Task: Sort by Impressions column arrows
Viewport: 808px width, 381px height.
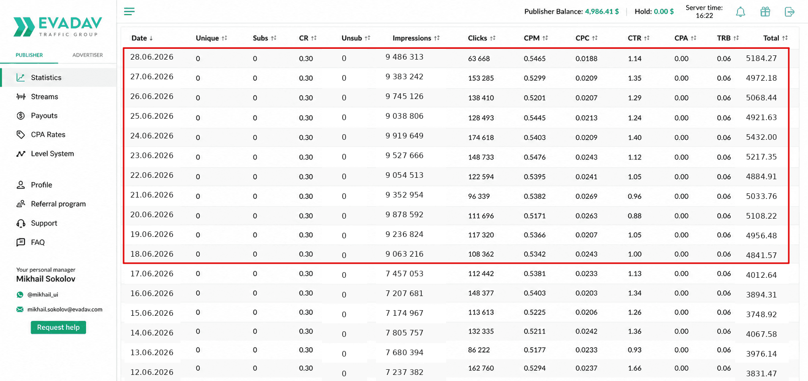Action: (x=437, y=38)
